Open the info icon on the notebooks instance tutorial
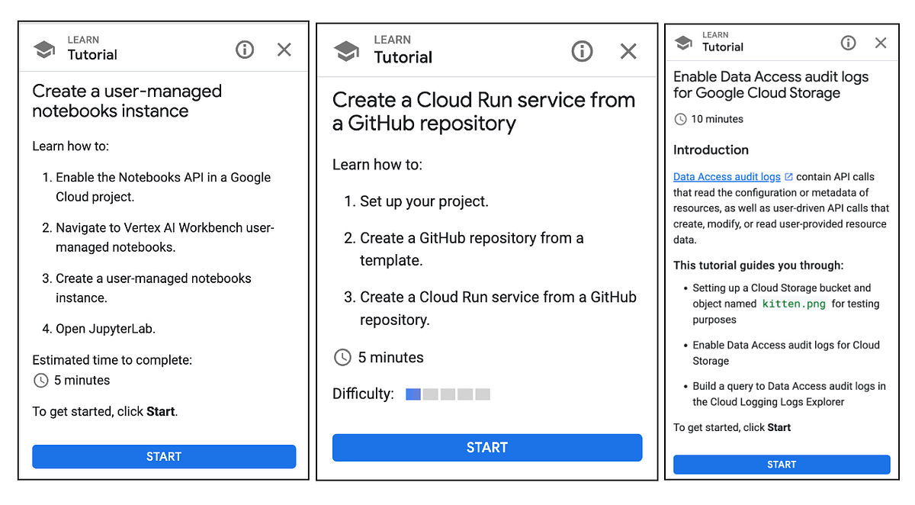Image resolution: width=915 pixels, height=505 pixels. coord(245,50)
